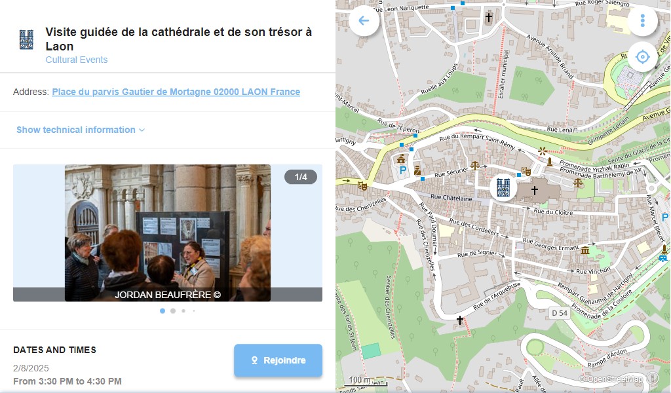Click the D 54 road label
Image resolution: width=671 pixels, height=393 pixels.
[x=560, y=313]
